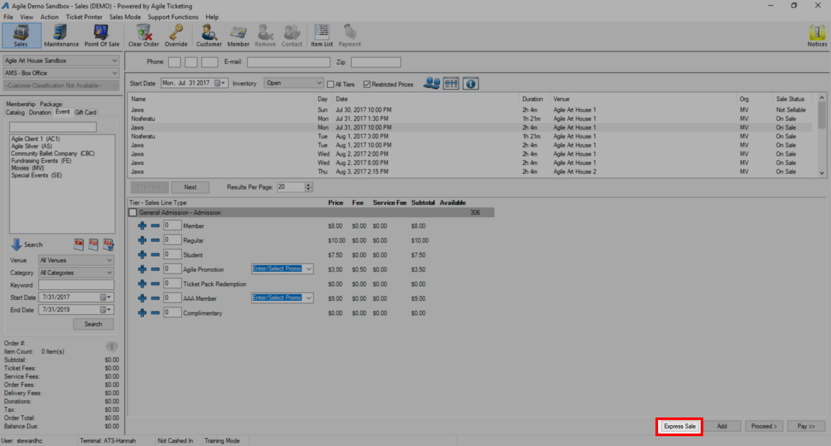
Task: Click the Keyword input field
Action: (76, 285)
